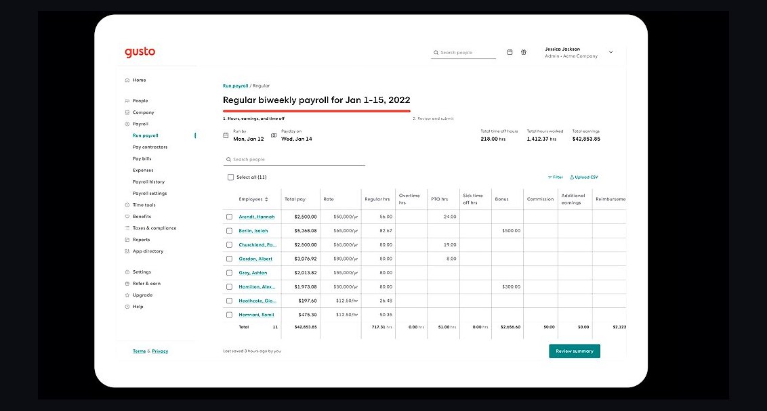Open the gift icon in the top bar

[523, 52]
